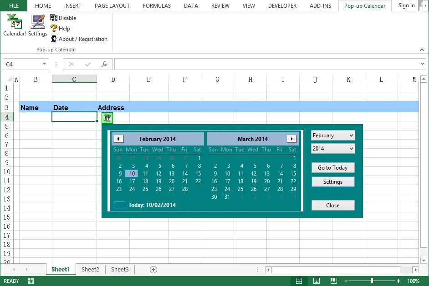The image size is (429, 286).
Task: Open About / Registration
Action: [x=79, y=39]
